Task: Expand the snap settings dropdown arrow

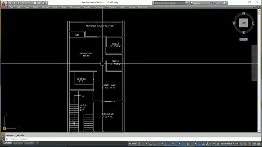Action: click(147, 143)
